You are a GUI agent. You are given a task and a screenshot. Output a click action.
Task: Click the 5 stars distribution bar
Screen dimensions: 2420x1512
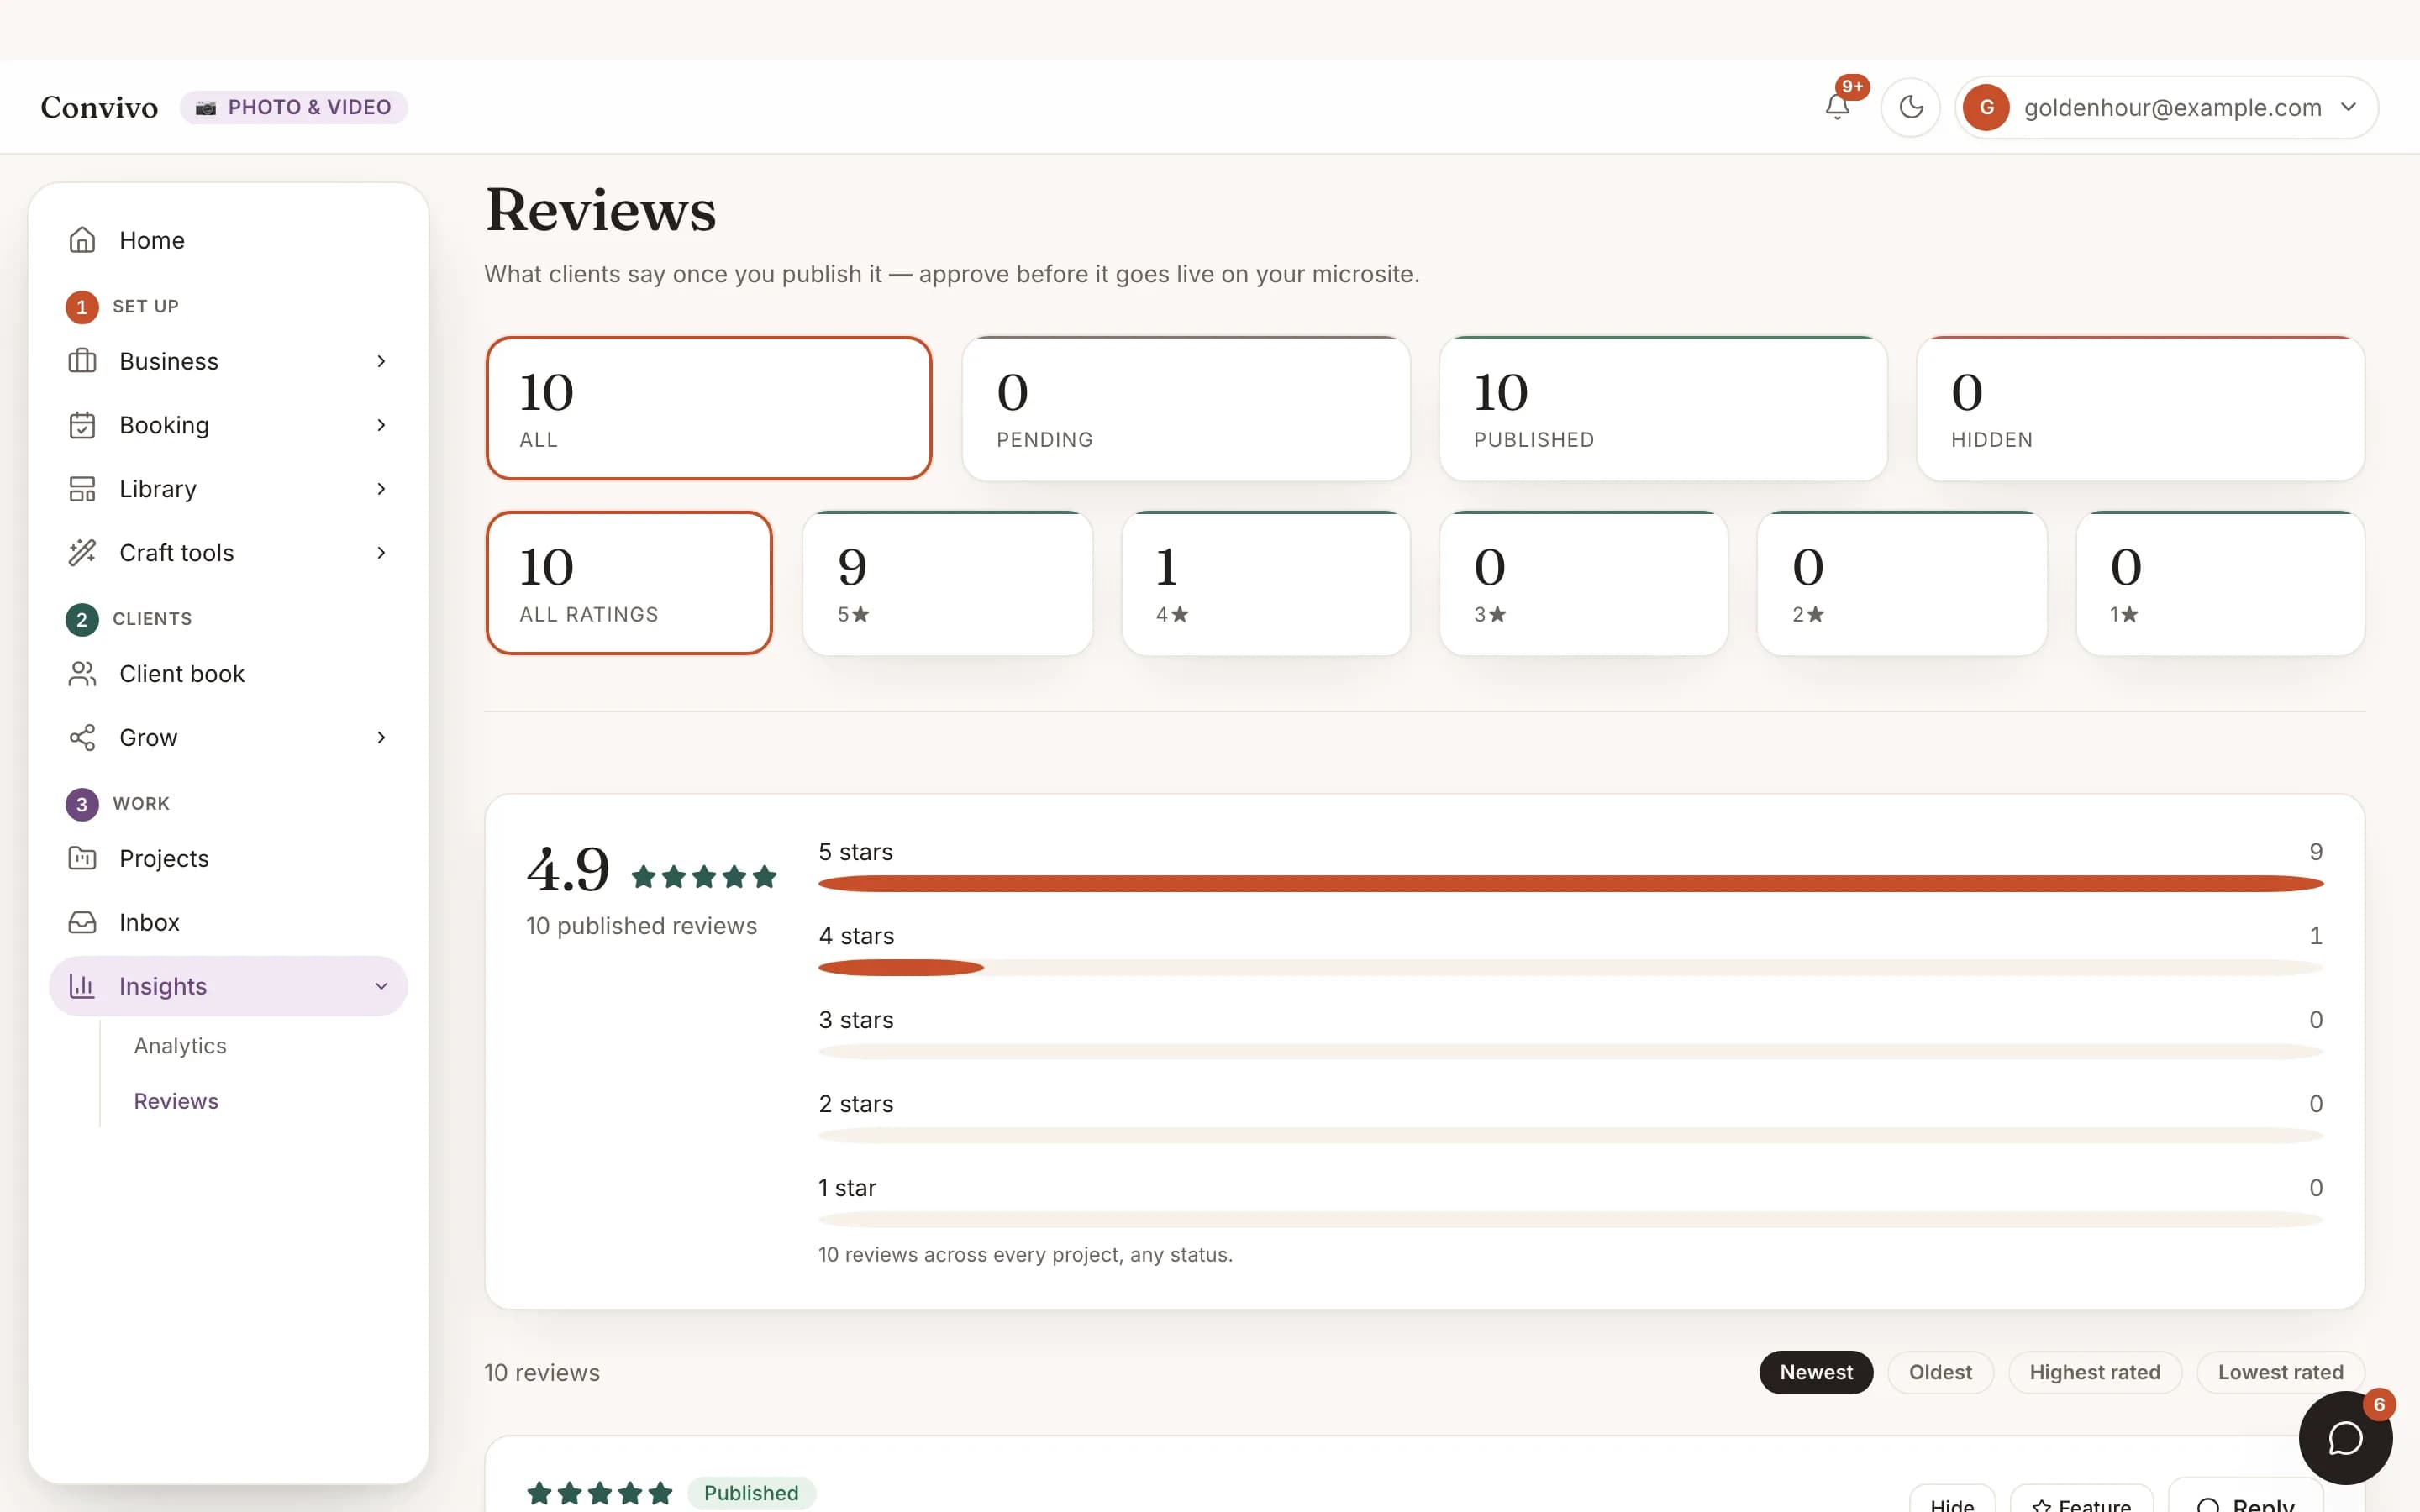pos(1571,884)
